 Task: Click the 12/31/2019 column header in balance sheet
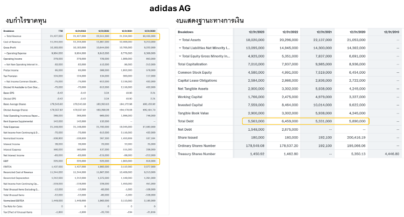391,32
